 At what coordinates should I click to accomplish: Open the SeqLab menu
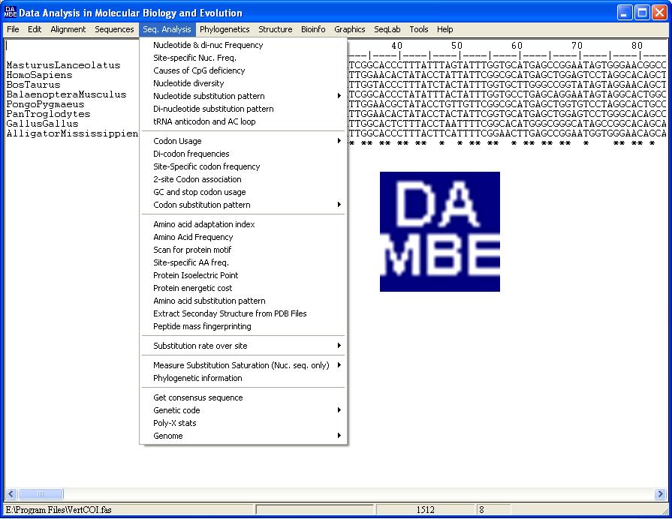387,29
